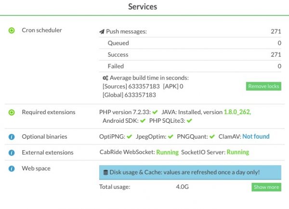Click the Services heading

(143, 7)
